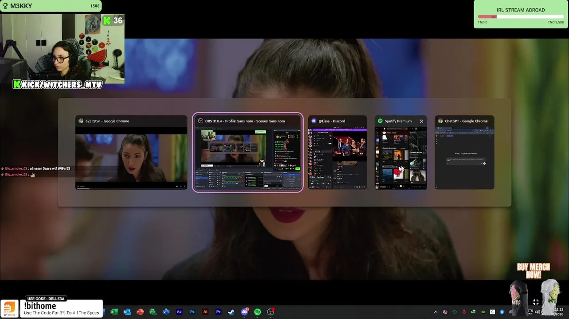Open Microsoft Project from the taskbar
This screenshot has height=319, width=569.
point(153,312)
